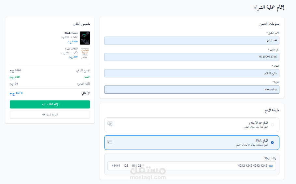Click the الإجمالي total label

click(x=86, y=93)
